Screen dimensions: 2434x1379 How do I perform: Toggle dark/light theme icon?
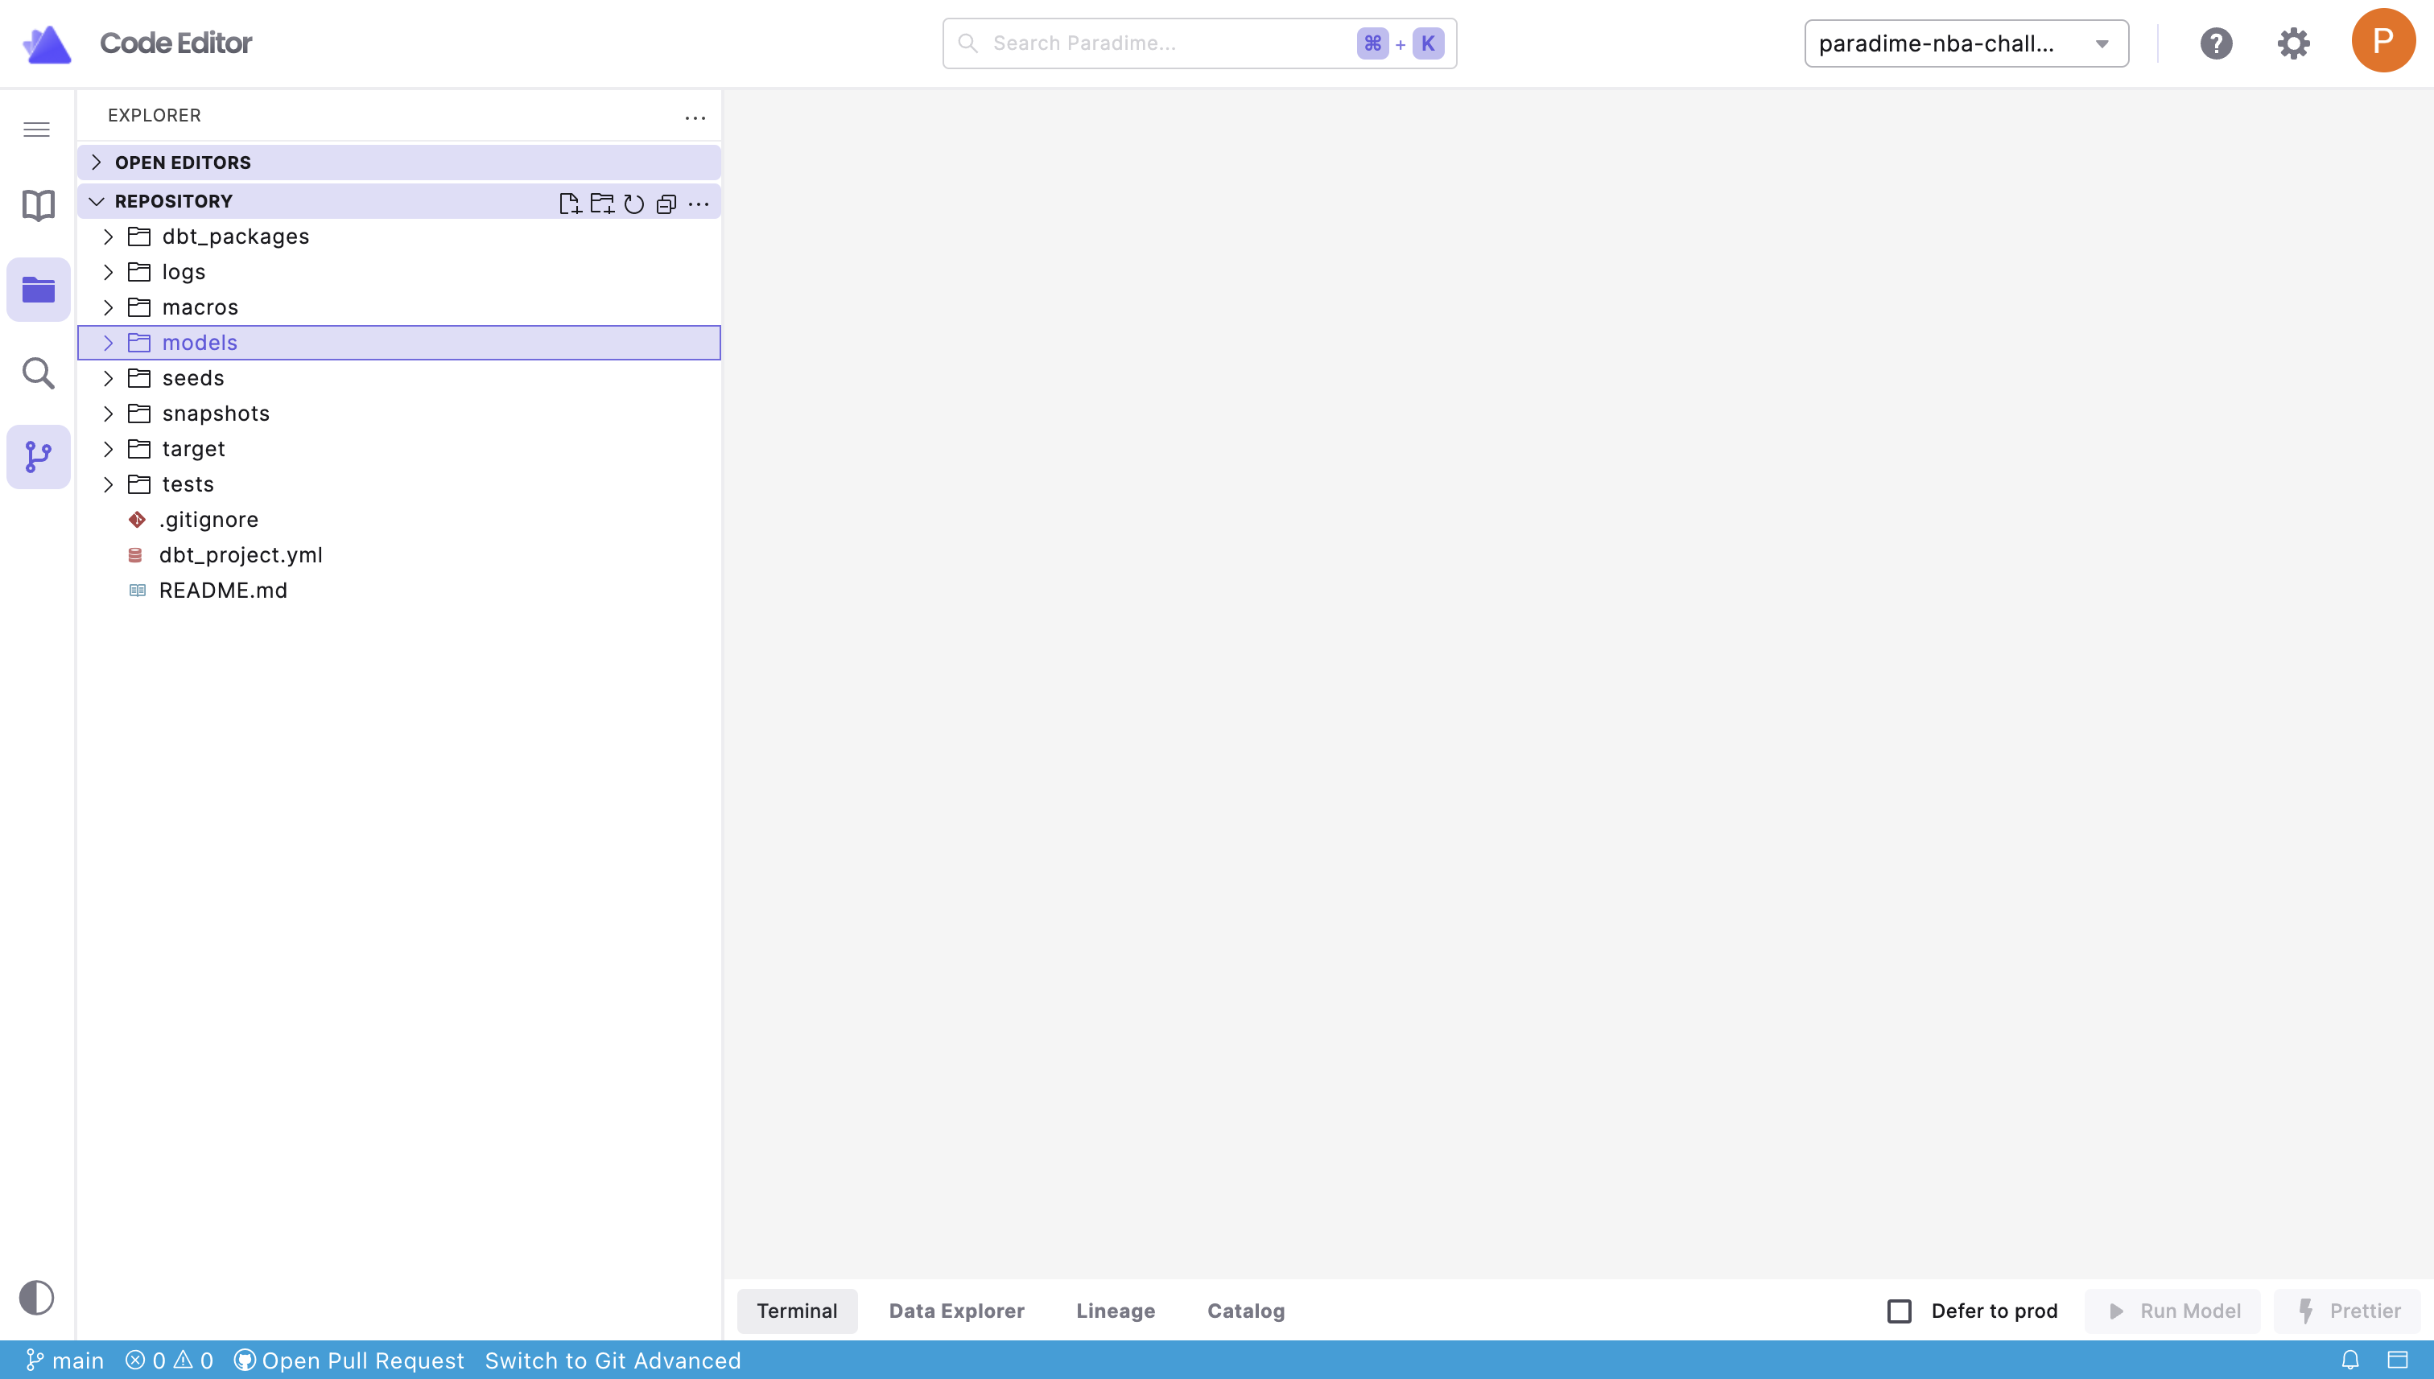tap(37, 1297)
